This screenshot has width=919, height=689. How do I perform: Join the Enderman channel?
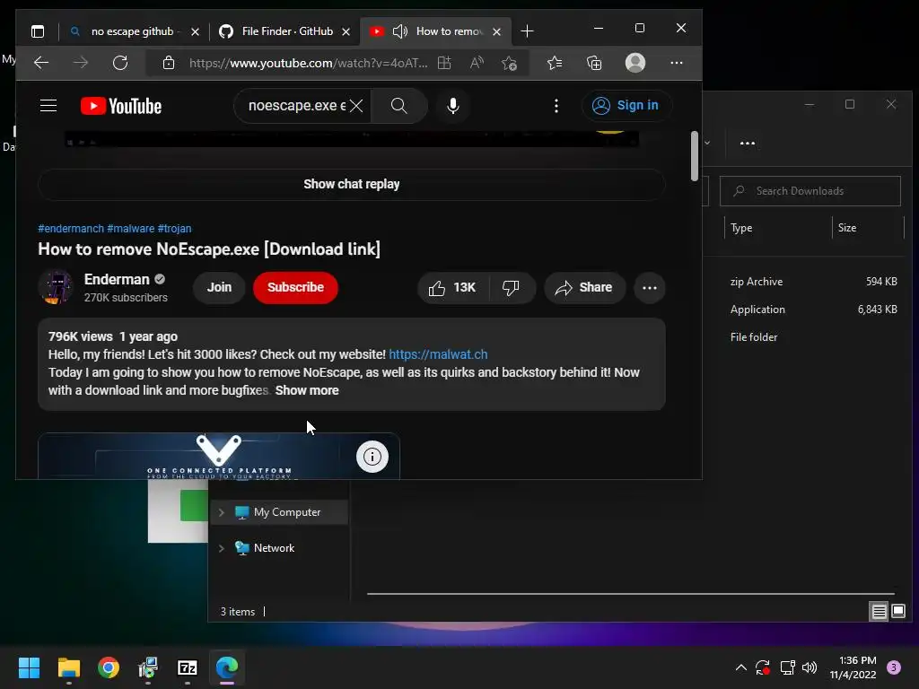click(219, 287)
